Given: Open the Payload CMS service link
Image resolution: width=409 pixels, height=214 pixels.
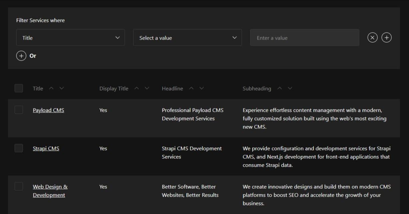Looking at the screenshot, I should tap(48, 110).
